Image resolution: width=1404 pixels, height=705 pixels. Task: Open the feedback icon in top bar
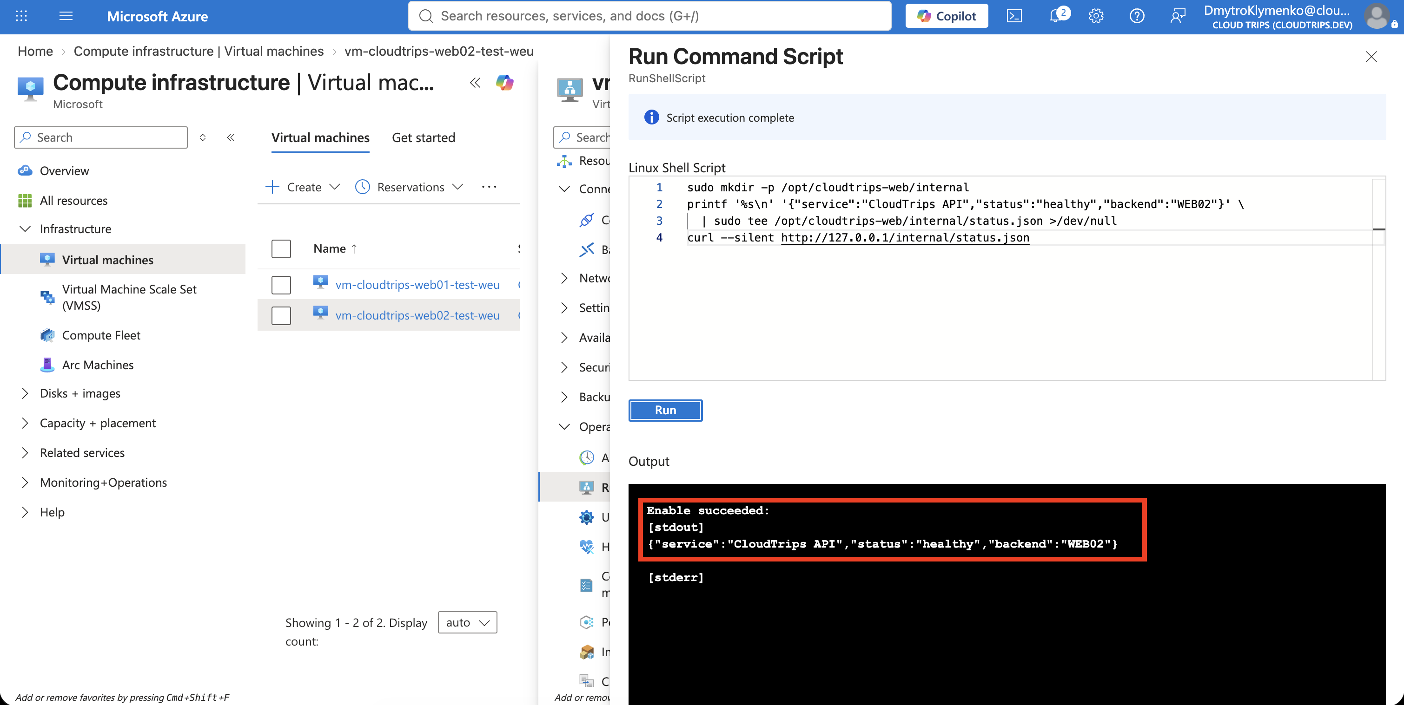point(1177,16)
